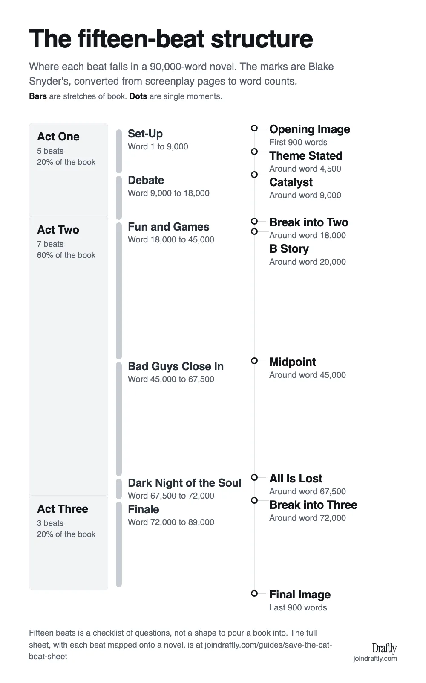Click the Opening Image timeline dot
The height and width of the screenshot is (683, 426).
point(254,128)
